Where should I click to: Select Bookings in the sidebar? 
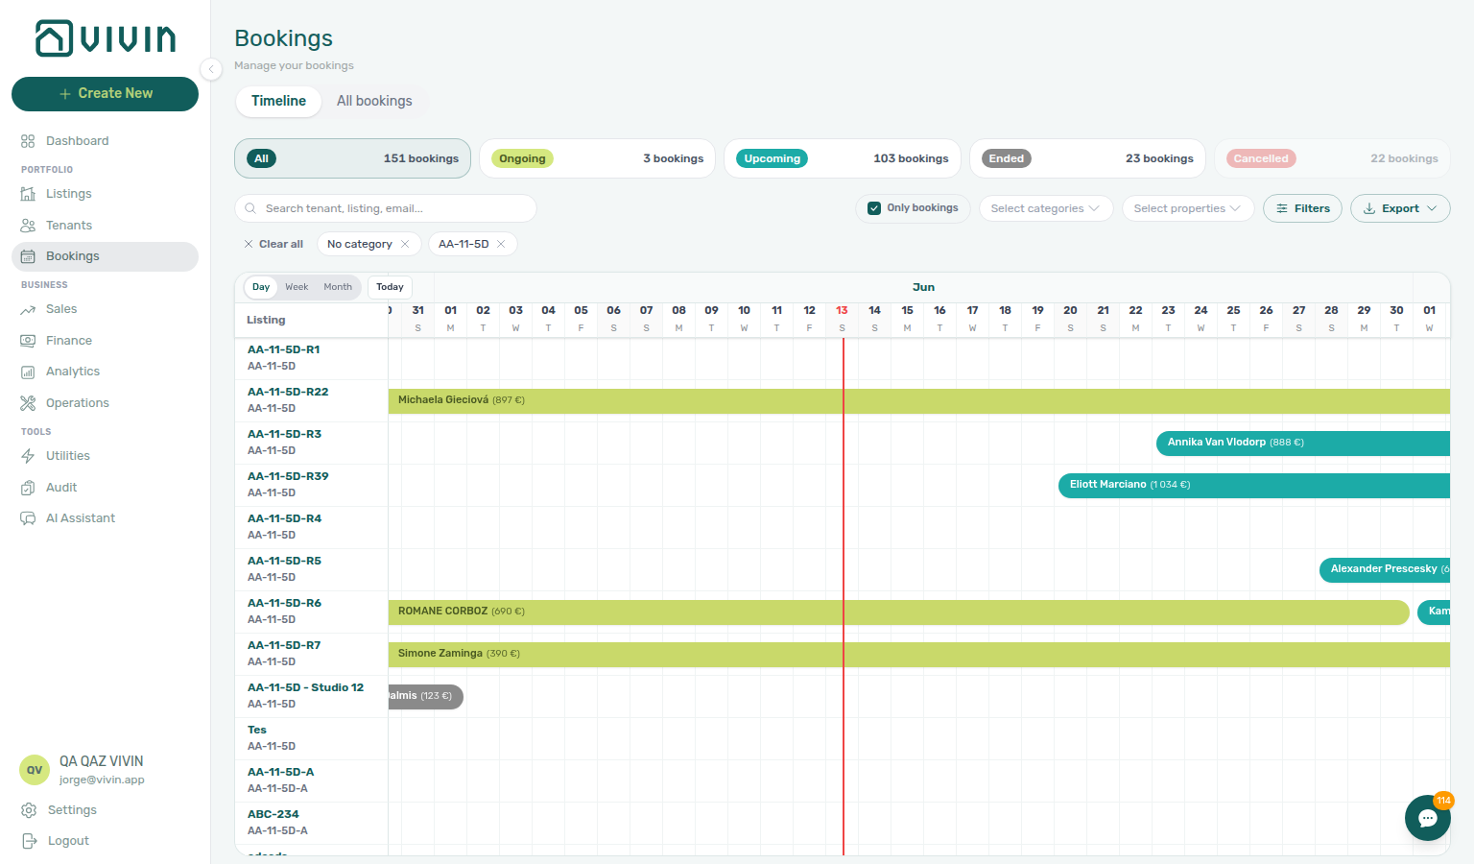(106, 256)
